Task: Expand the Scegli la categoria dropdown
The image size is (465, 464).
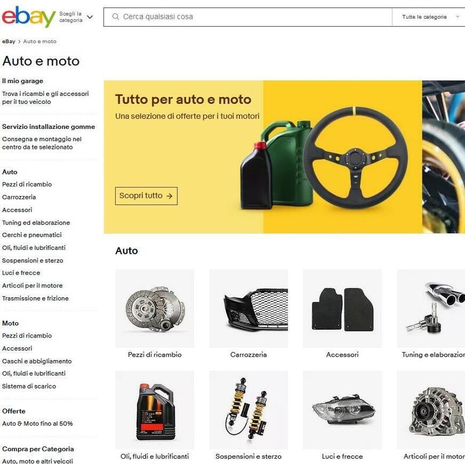Action: pyautogui.click(x=76, y=17)
